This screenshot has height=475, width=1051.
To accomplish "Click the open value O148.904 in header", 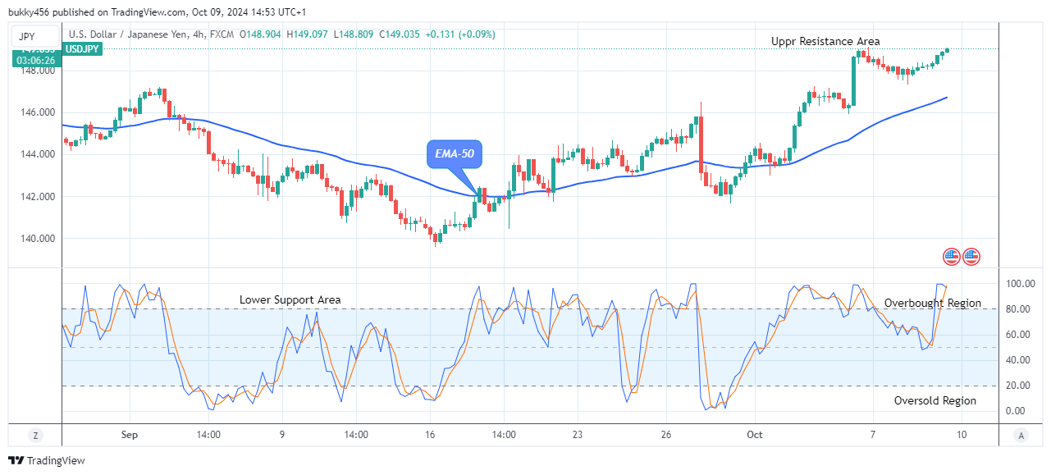I will pyautogui.click(x=262, y=34).
